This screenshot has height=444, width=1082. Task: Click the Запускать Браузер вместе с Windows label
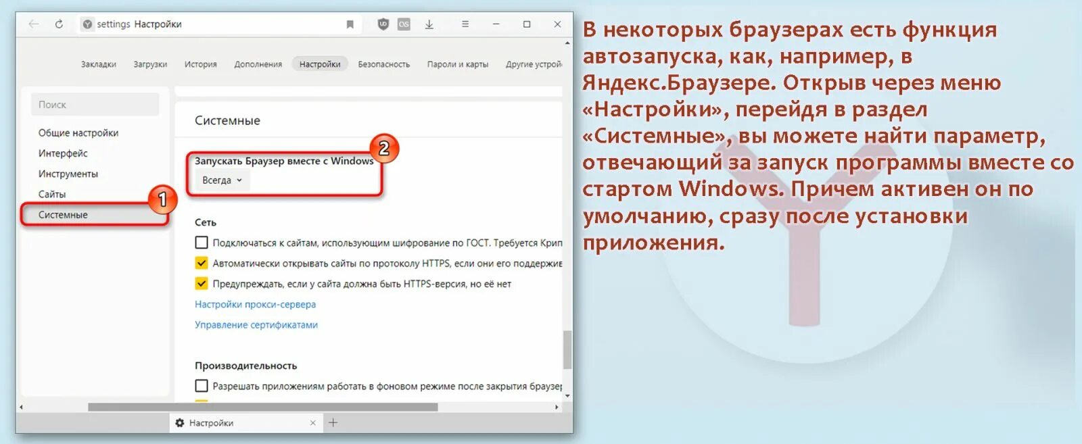click(x=284, y=161)
